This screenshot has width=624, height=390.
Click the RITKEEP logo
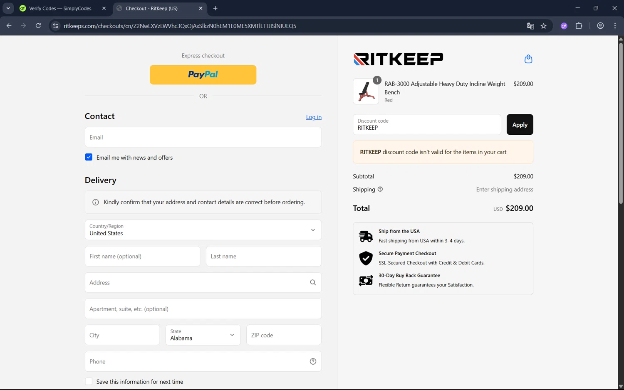pos(398,59)
